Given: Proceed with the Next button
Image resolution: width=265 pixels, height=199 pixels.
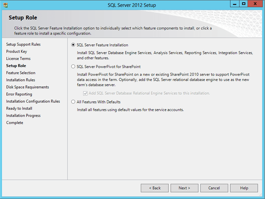Looking at the screenshot, I should coord(184,188).
